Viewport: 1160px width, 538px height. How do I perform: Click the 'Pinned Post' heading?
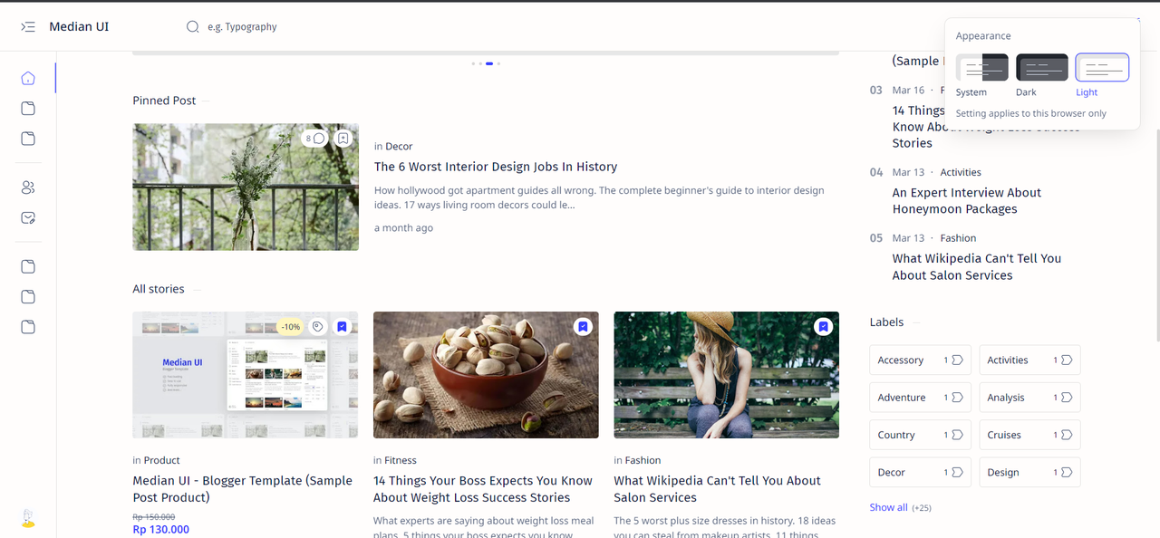164,101
